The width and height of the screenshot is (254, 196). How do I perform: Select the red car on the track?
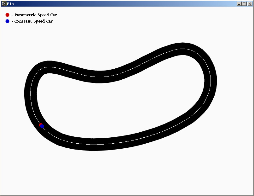click(x=41, y=125)
